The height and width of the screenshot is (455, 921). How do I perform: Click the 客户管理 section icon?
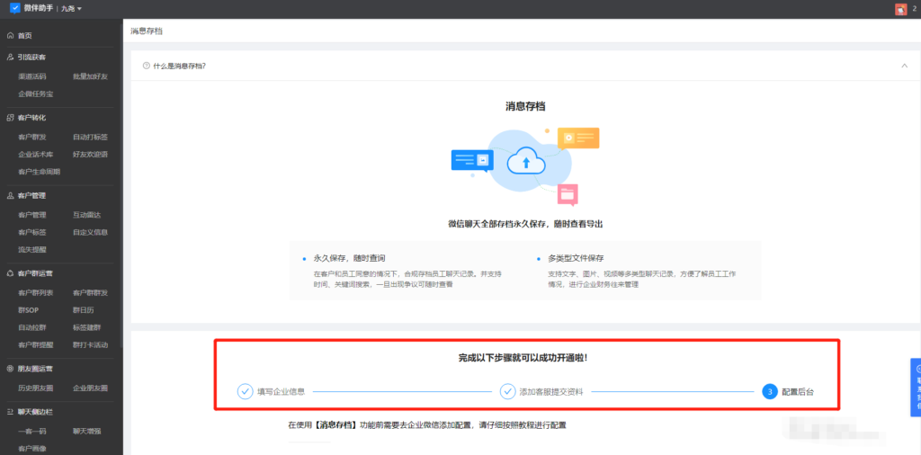click(10, 195)
